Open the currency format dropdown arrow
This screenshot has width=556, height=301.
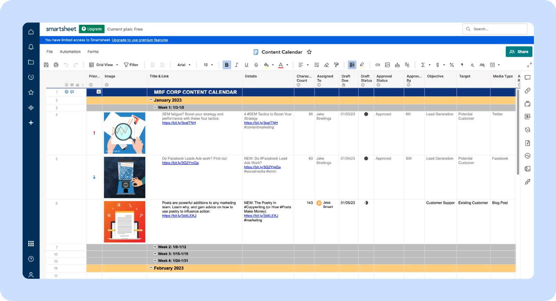pyautogui.click(x=444, y=65)
